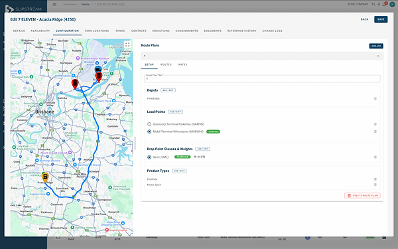Open the Tanks tab

(x=120, y=31)
